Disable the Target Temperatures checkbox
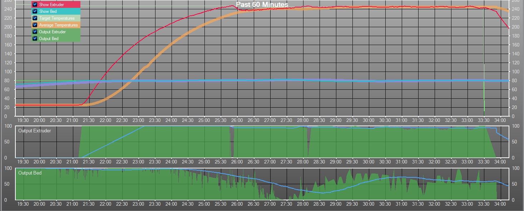The width and height of the screenshot is (524, 211). click(x=35, y=18)
